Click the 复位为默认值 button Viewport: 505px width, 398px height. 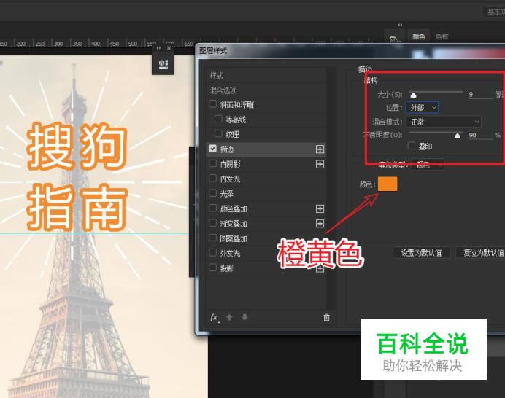[x=481, y=253]
